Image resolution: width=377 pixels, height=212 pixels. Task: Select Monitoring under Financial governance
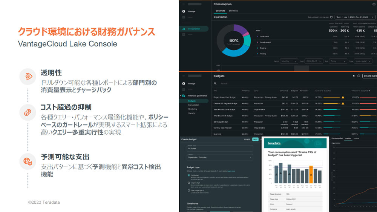(x=192, y=109)
